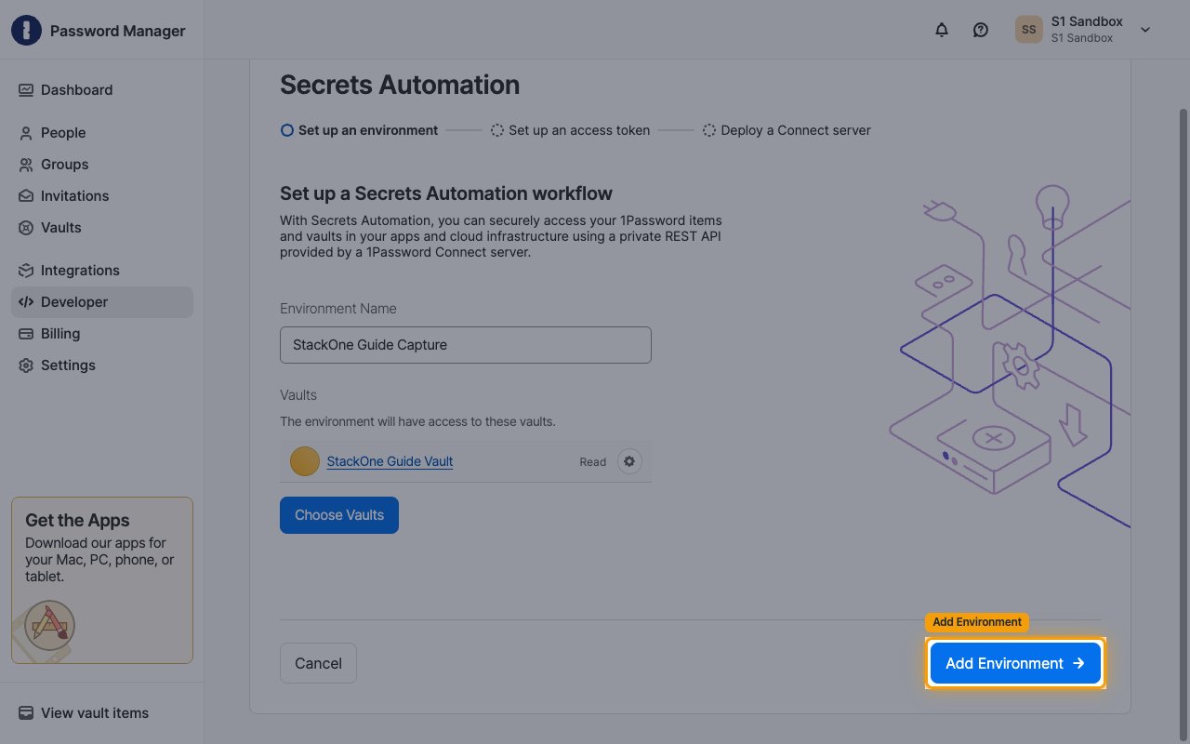Select the Deploy a Connect server step
1190x744 pixels.
coord(787,131)
